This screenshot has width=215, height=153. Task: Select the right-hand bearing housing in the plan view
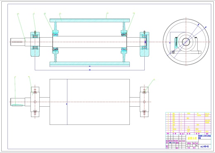pyautogui.click(x=144, y=102)
